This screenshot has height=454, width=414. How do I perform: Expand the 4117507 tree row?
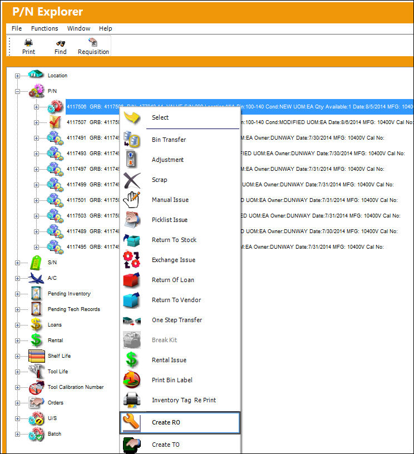tap(36, 123)
